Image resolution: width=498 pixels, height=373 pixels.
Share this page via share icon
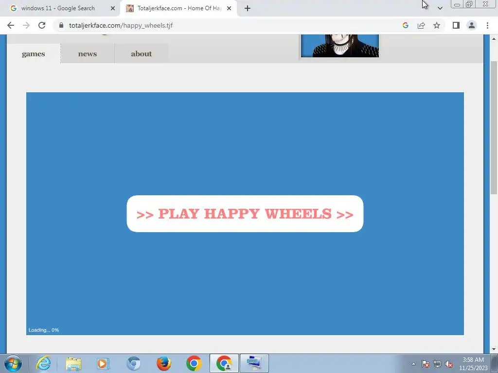pos(421,25)
